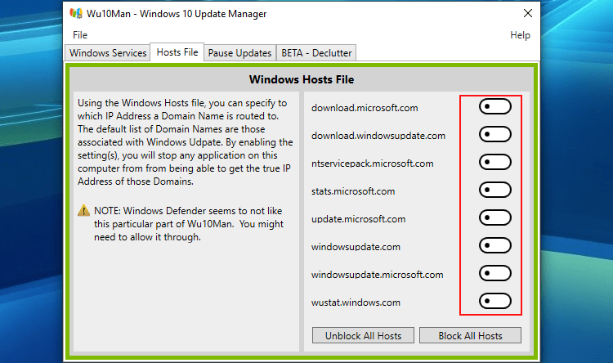Click the Wu10Man app icon in title bar
The image size is (613, 363).
tap(76, 13)
